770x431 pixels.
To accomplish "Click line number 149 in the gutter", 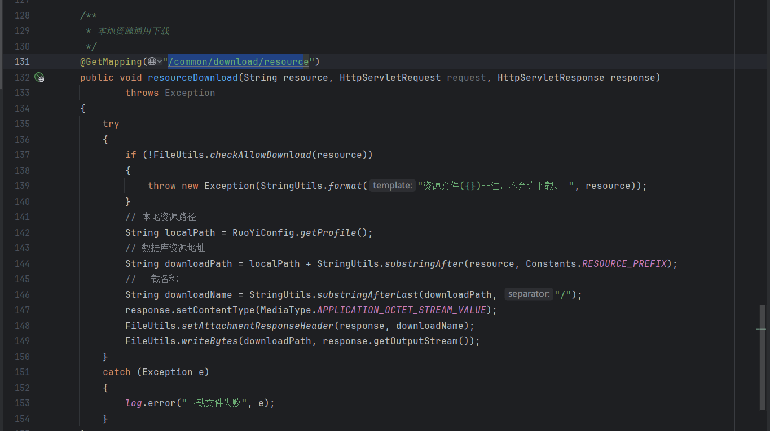I will 22,341.
